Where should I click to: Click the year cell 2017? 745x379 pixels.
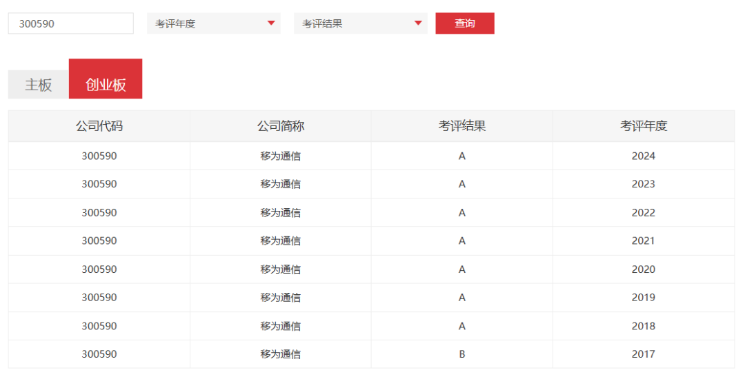(644, 354)
